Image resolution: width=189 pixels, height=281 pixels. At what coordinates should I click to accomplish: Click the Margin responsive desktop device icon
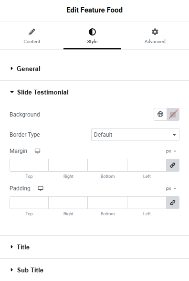point(37,151)
